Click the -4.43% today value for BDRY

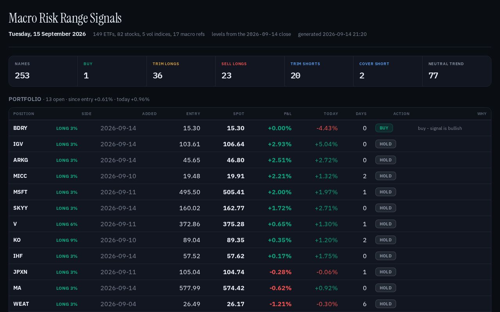click(327, 128)
